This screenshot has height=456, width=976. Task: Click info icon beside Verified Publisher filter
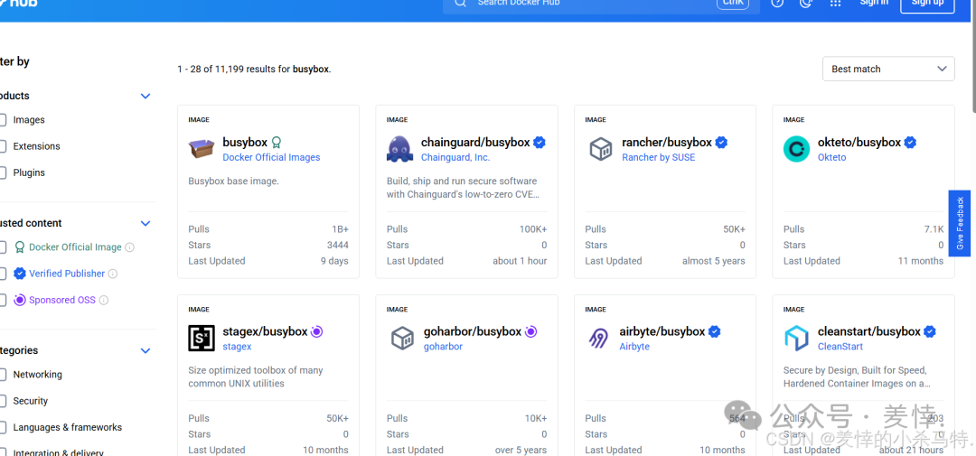click(x=113, y=274)
